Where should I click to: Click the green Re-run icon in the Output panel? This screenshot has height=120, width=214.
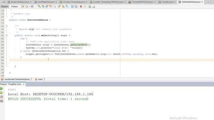[x=2, y=89]
